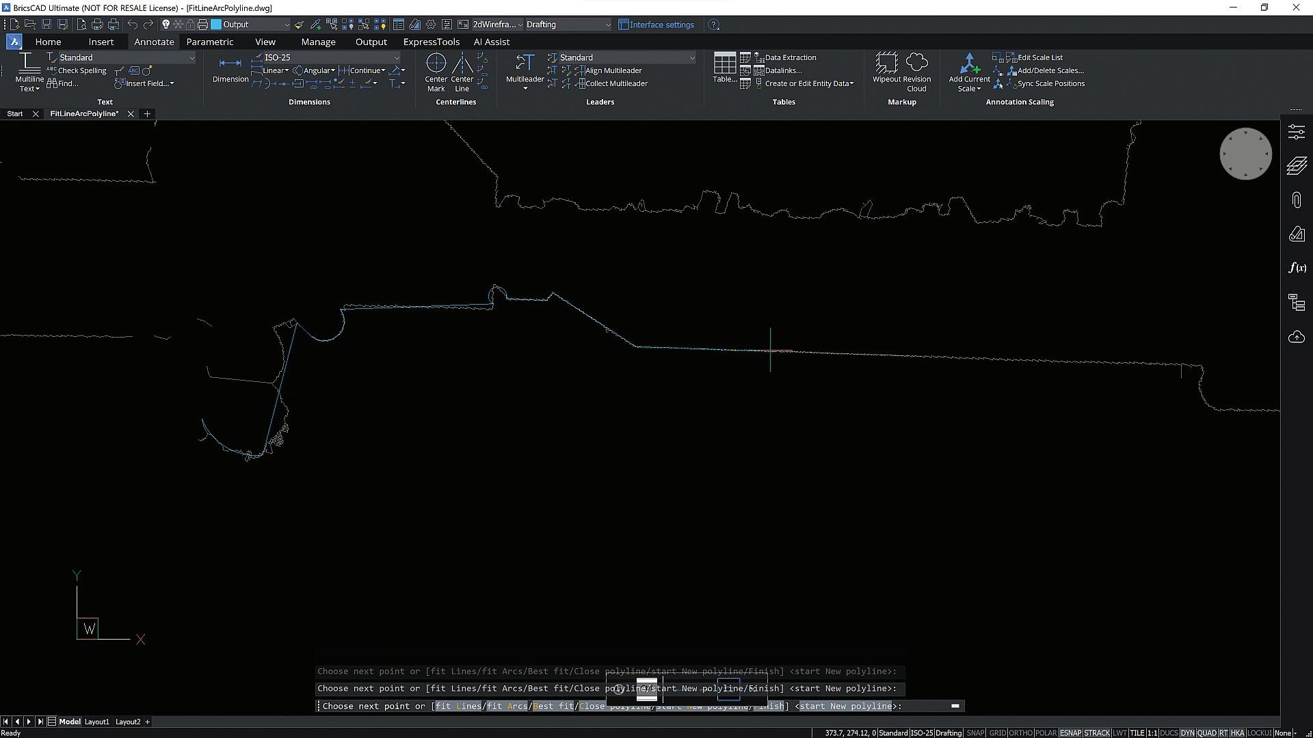Open the Layers panel icon in sidebar

(1296, 166)
